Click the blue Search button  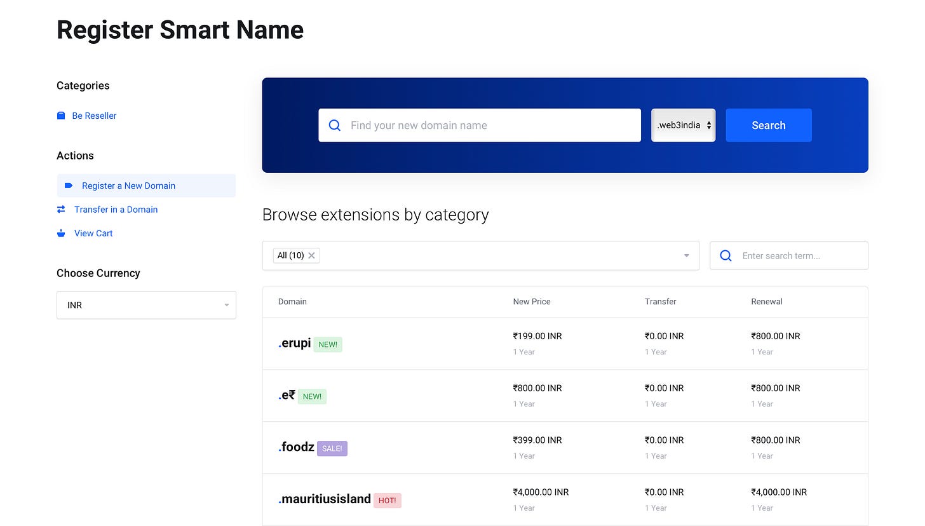769,125
